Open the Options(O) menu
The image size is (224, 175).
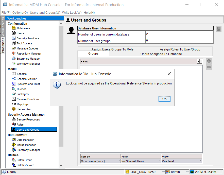pos(20,13)
